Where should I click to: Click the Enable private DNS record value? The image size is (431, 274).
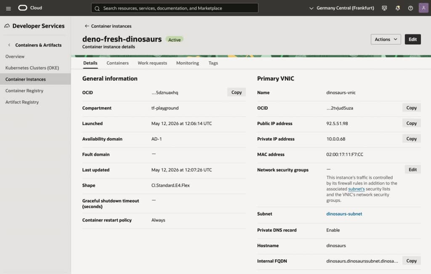[333, 230]
